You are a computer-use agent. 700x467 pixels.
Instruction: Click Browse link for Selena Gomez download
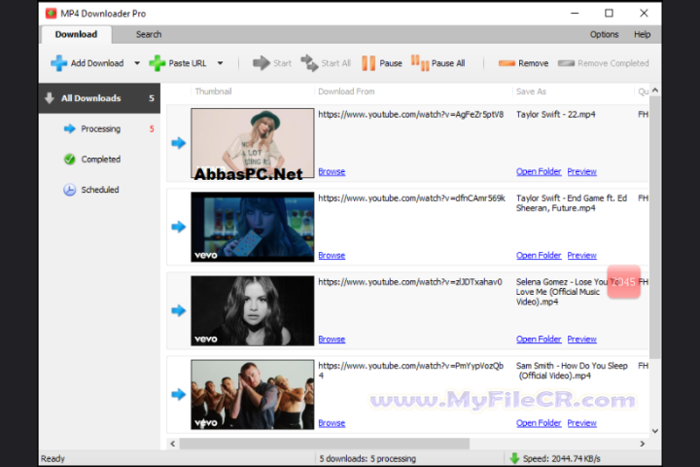pyautogui.click(x=332, y=340)
